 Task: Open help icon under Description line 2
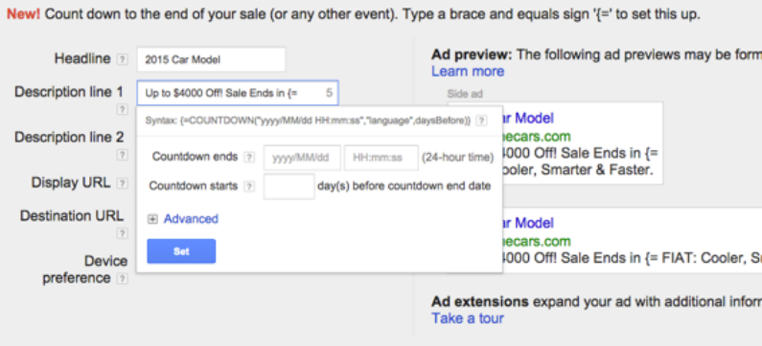[x=122, y=155]
